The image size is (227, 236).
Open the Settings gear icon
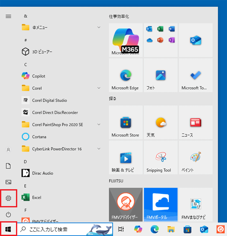[x=8, y=198]
